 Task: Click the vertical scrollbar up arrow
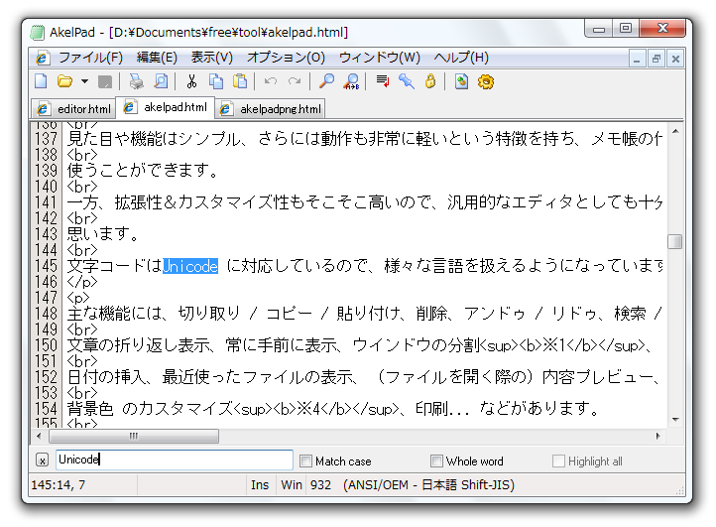pyautogui.click(x=675, y=132)
